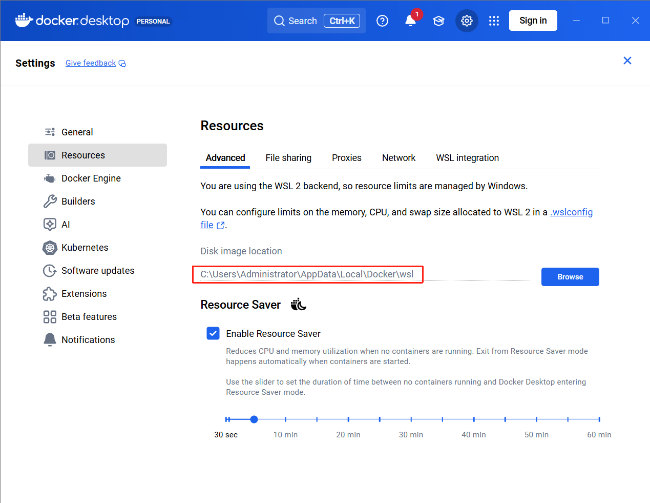Click the magnifier icon in Search box

pyautogui.click(x=279, y=21)
